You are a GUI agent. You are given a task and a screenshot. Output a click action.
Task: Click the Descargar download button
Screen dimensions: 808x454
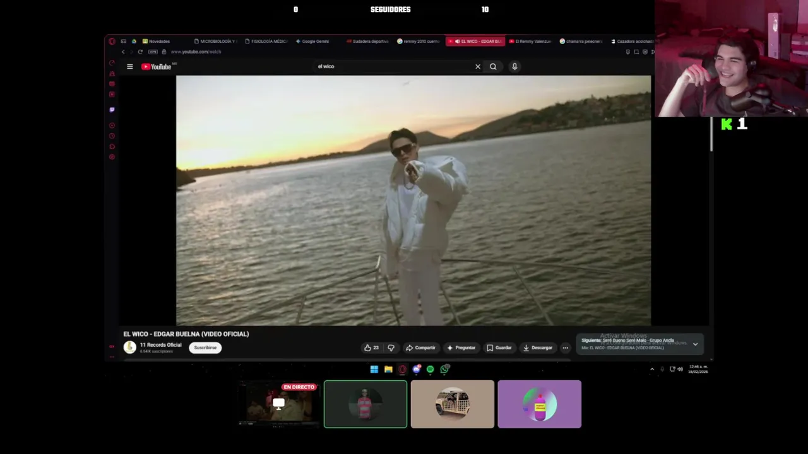(537, 347)
